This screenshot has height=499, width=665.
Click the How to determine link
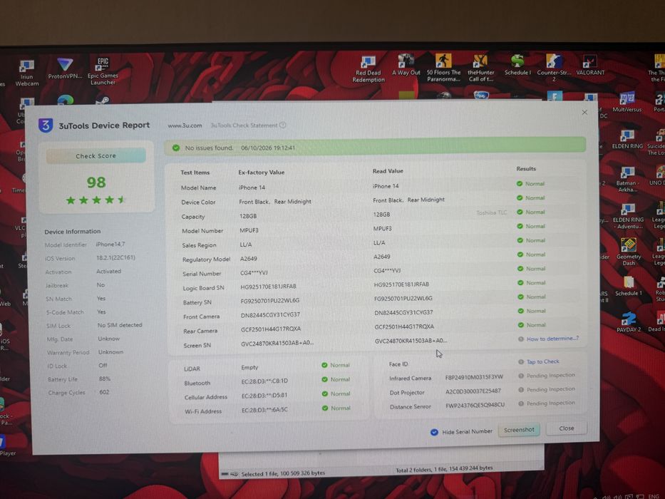point(552,339)
